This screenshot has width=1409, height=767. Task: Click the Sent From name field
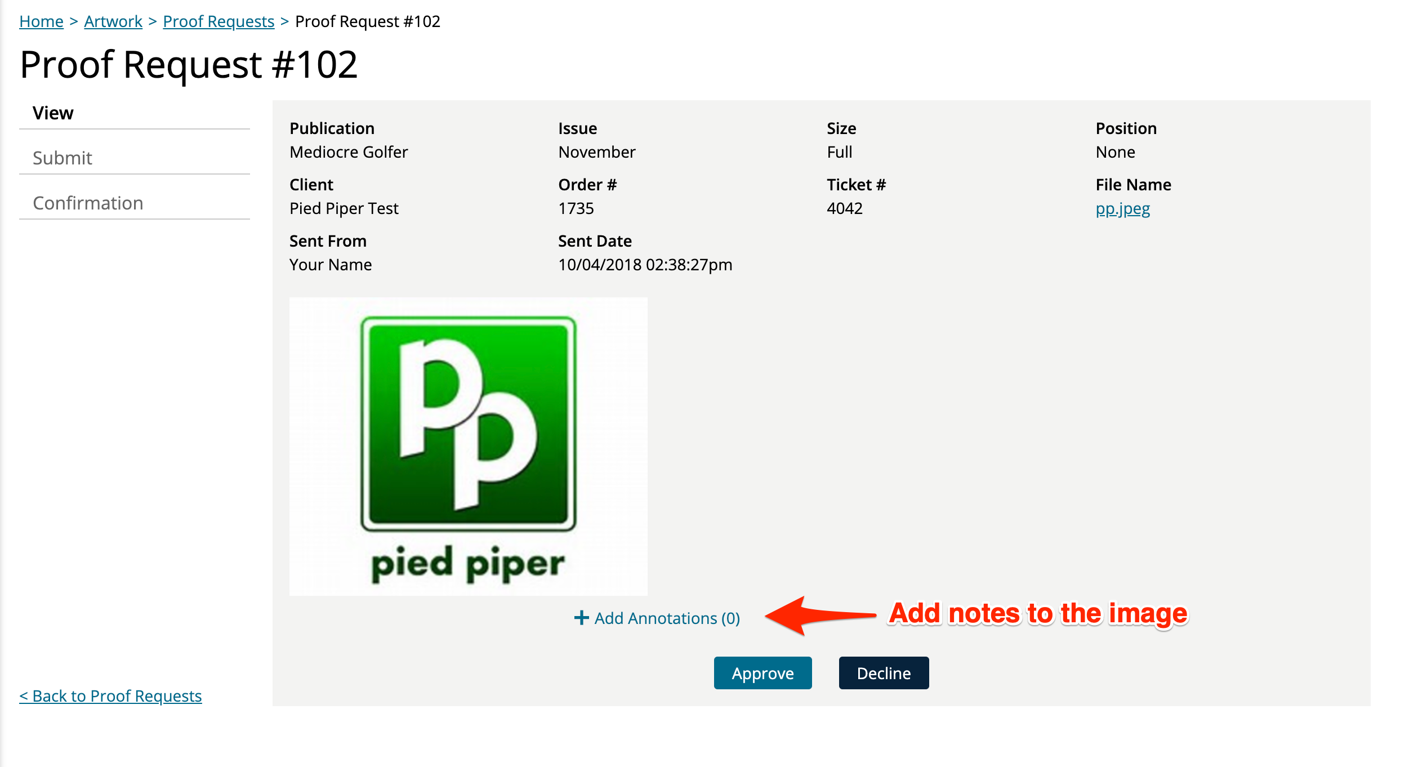coord(330,265)
